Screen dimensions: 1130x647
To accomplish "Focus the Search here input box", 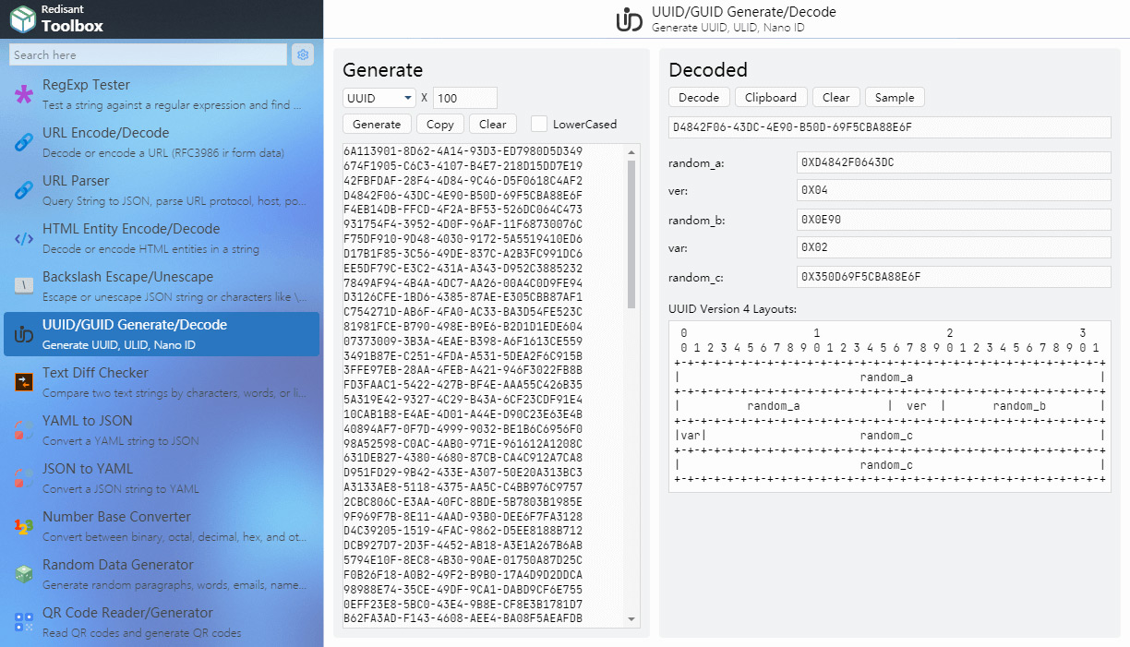I will (x=148, y=54).
